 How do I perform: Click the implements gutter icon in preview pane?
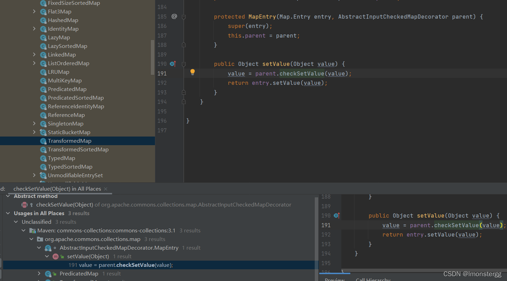tap(337, 215)
